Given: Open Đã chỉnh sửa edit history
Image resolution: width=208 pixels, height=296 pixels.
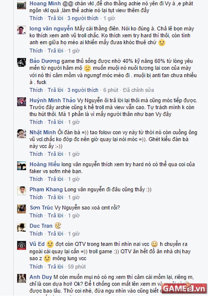Looking at the screenshot, I should pos(138,90).
